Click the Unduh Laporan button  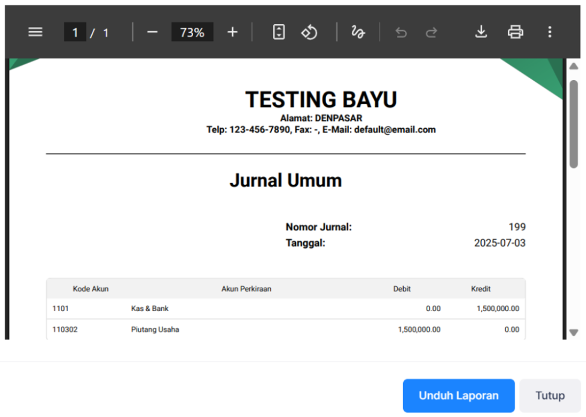point(458,395)
